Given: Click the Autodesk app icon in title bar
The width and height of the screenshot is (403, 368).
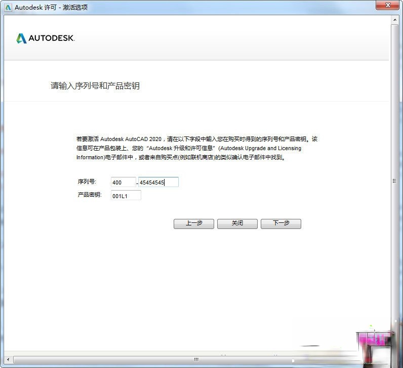Looking at the screenshot, I should 8,8.
